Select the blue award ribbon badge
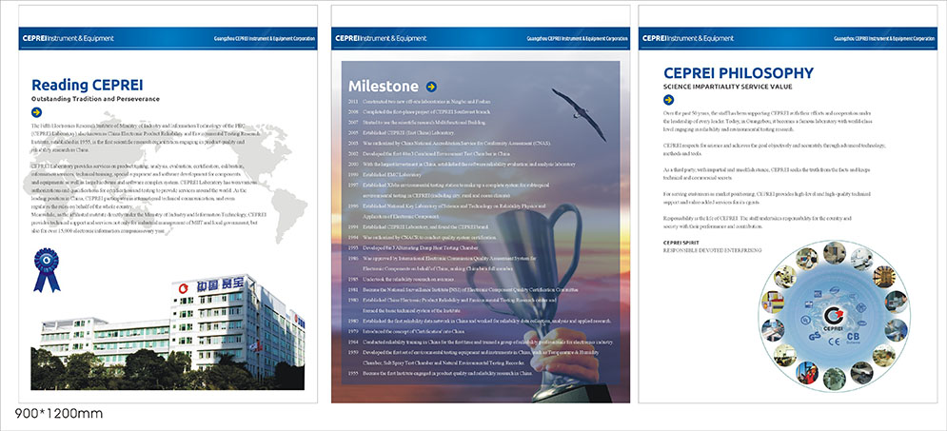This screenshot has width=947, height=431. (46, 270)
